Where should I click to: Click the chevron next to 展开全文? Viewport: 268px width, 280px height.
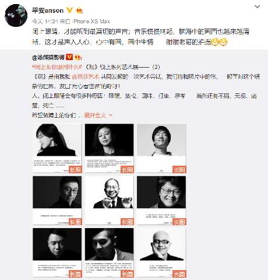[x=111, y=115]
